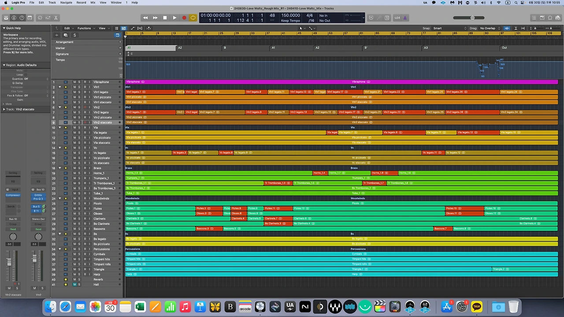Start playback with the Play button
564x317 pixels.
174,18
